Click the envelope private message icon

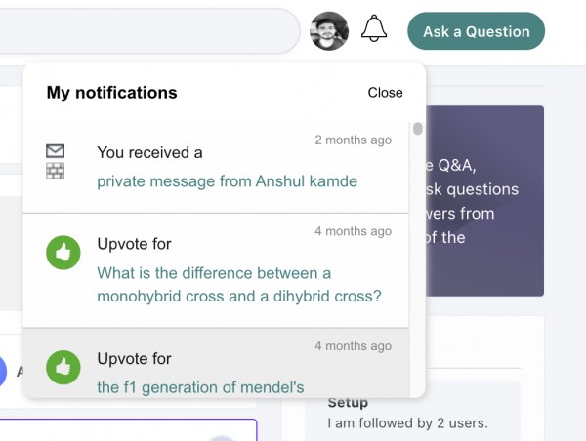[56, 151]
